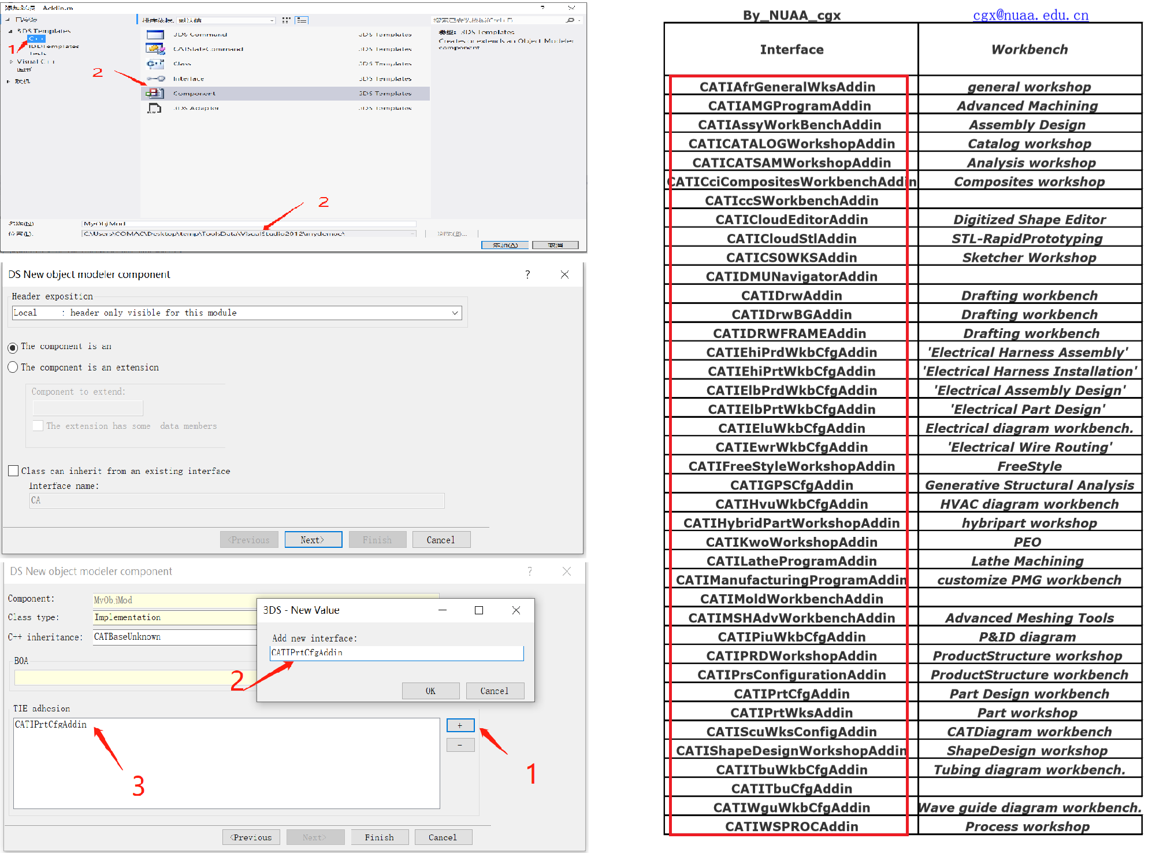Enable 'Class can inherit from existing interface'

tap(13, 471)
